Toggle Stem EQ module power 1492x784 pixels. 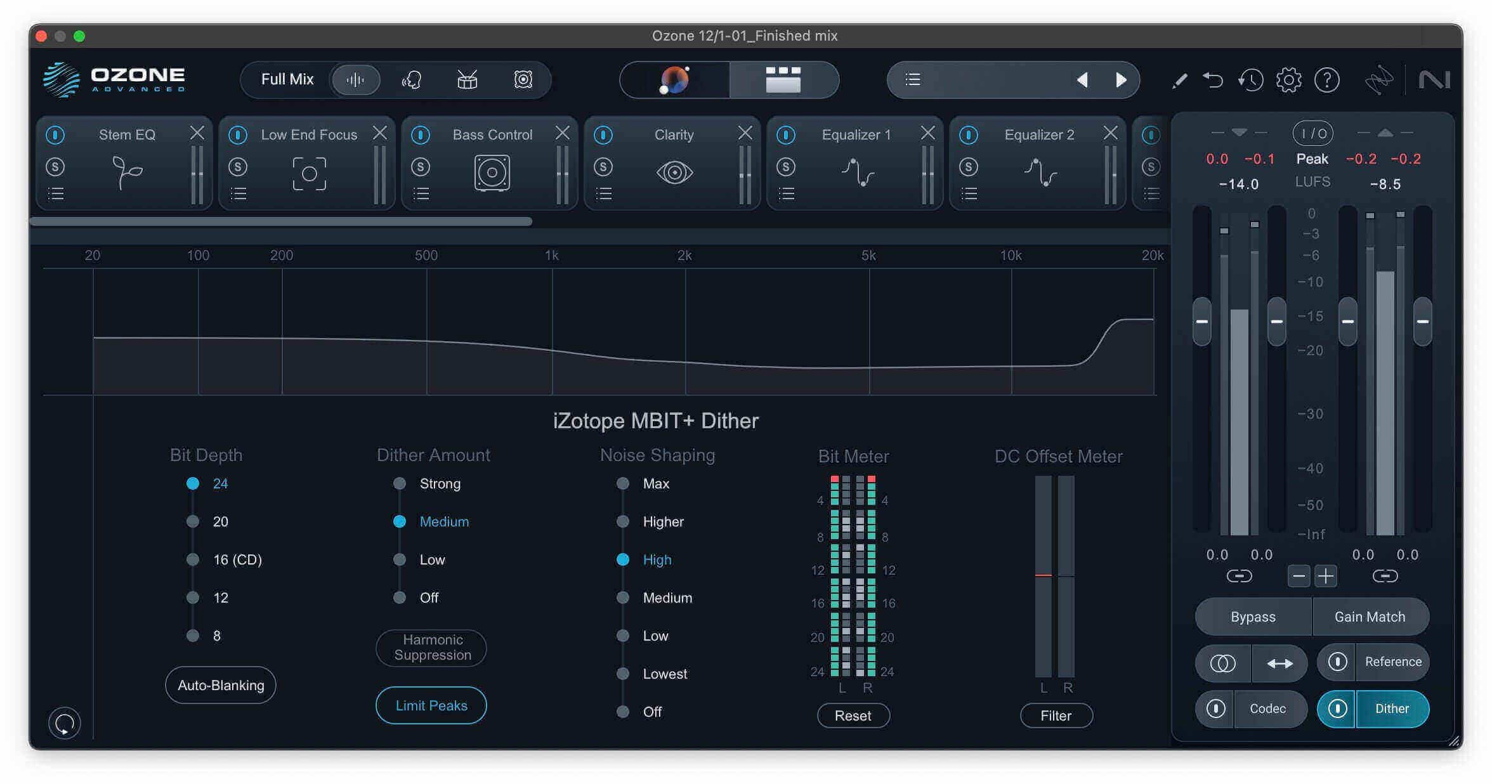click(55, 134)
